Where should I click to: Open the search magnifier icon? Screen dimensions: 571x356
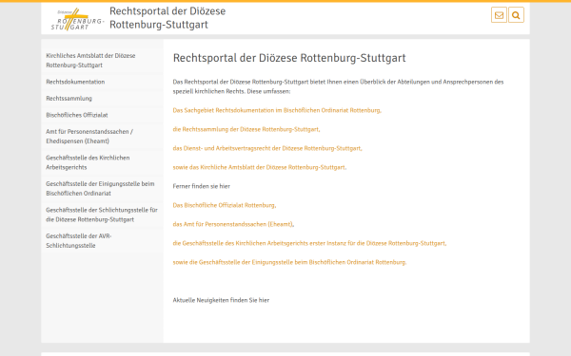[x=516, y=15]
